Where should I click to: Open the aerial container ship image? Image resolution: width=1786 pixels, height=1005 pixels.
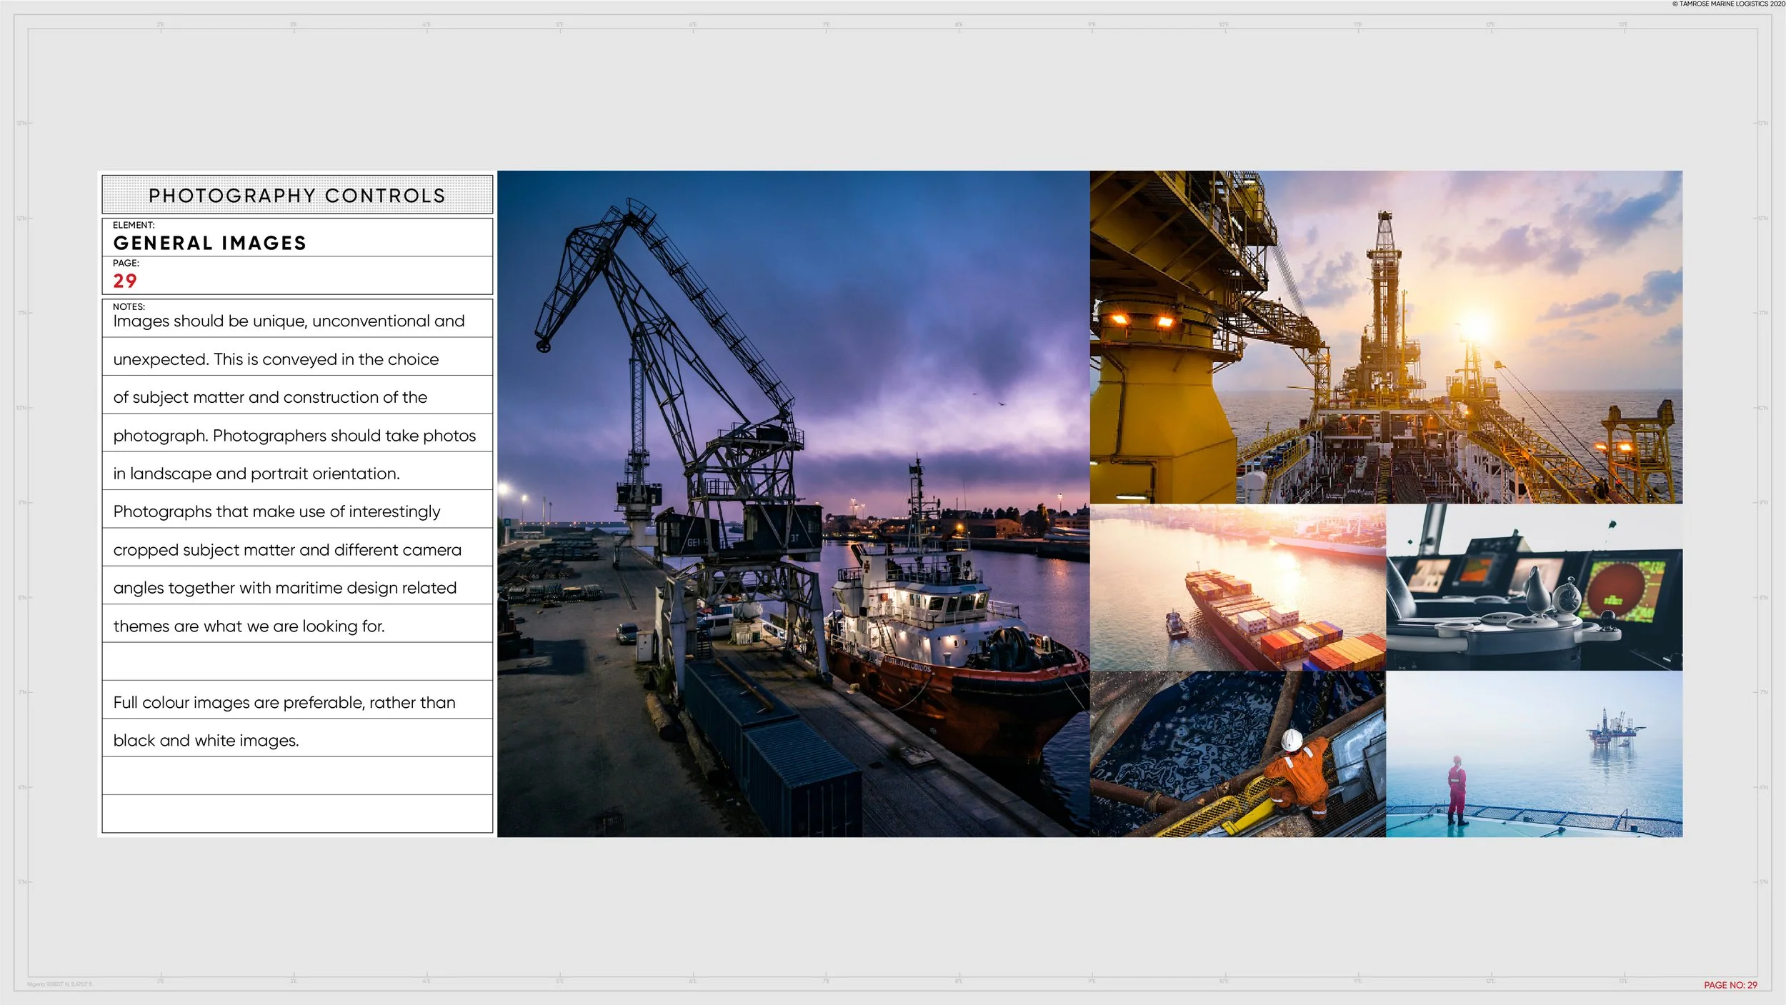pos(1237,587)
